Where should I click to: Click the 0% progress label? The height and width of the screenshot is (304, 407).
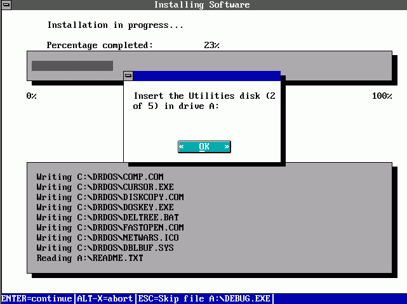31,96
